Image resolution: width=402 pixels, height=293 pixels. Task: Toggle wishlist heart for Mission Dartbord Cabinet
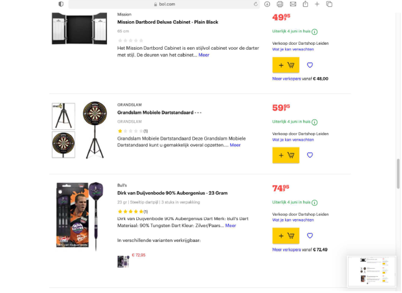click(x=310, y=65)
